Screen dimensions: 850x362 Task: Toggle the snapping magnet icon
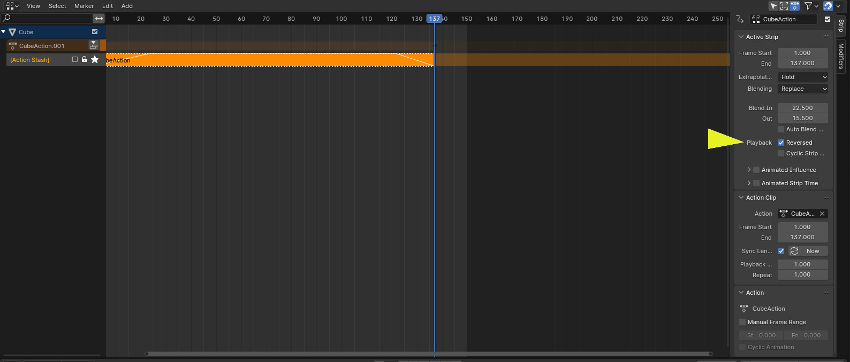click(828, 6)
